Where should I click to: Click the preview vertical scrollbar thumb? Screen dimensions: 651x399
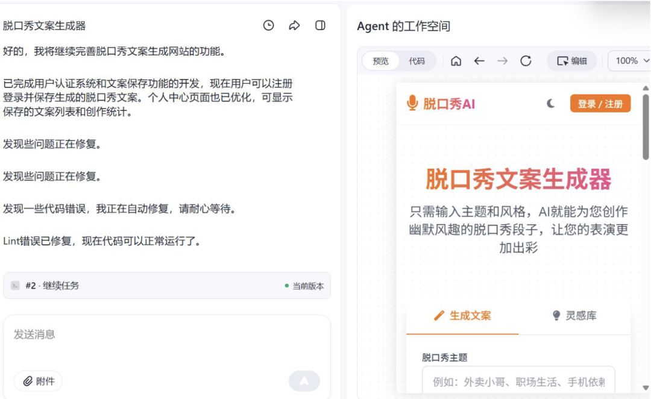(646, 127)
